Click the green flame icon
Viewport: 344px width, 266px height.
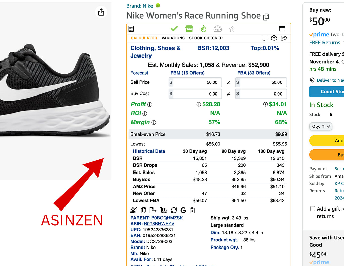203,29
